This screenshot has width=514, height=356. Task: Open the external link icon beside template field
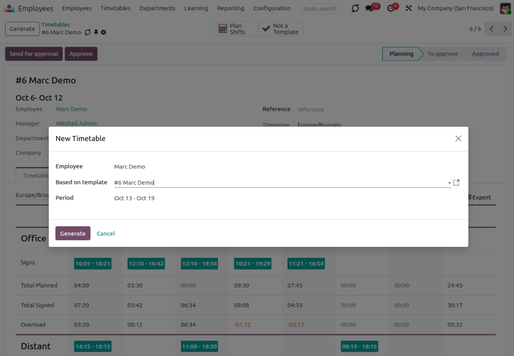tap(457, 183)
